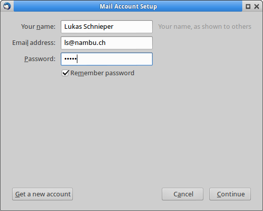
Task: Click the 'Mail Account Setup' title bar text
Action: [x=128, y=7]
